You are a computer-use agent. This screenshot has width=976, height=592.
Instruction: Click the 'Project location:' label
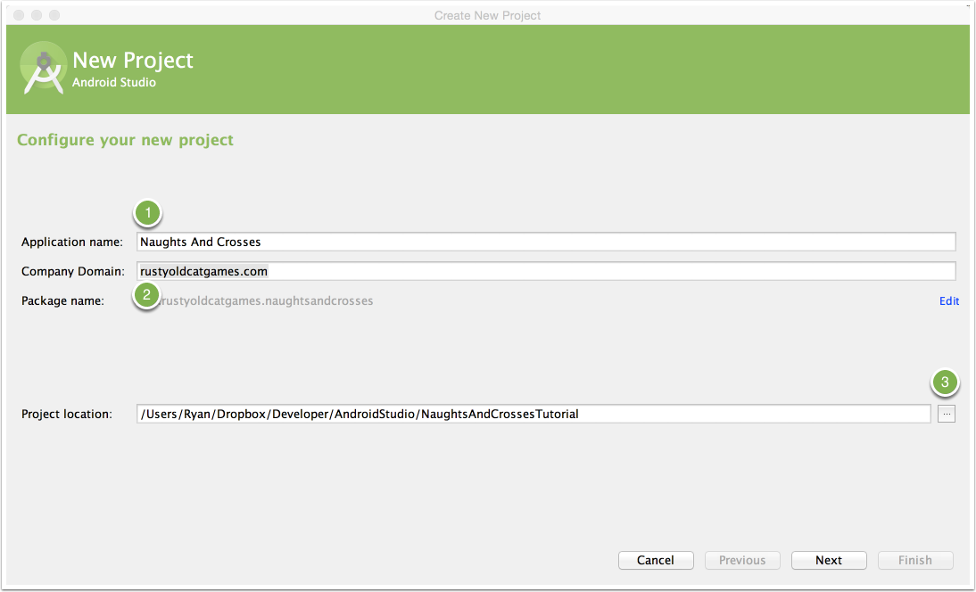[67, 415]
